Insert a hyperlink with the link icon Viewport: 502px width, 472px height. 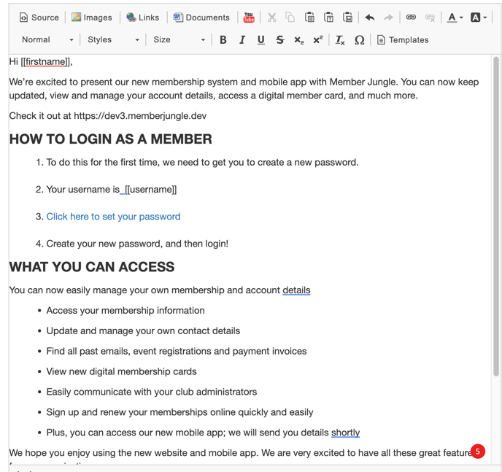pyautogui.click(x=411, y=18)
